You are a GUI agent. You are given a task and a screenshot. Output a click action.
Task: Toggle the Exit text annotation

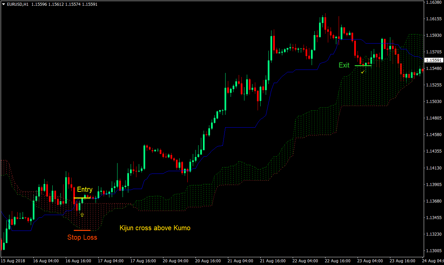[344, 65]
